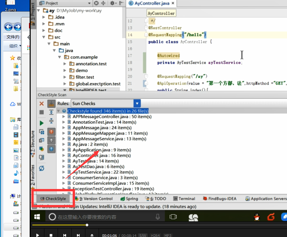This screenshot has width=287, height=237.
Task: Select ConsumerServiceImpl.java : 15 item(s) row
Action: click(111, 183)
